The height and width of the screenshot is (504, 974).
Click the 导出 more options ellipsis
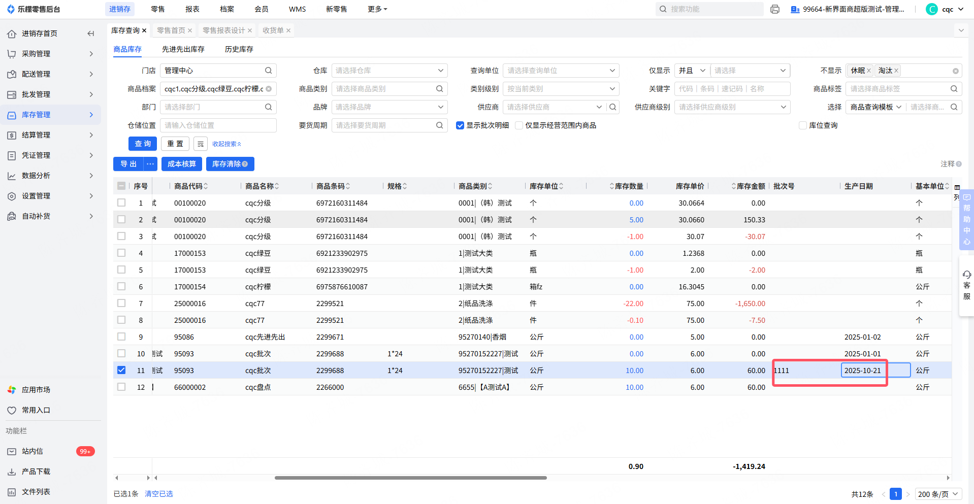click(x=150, y=164)
